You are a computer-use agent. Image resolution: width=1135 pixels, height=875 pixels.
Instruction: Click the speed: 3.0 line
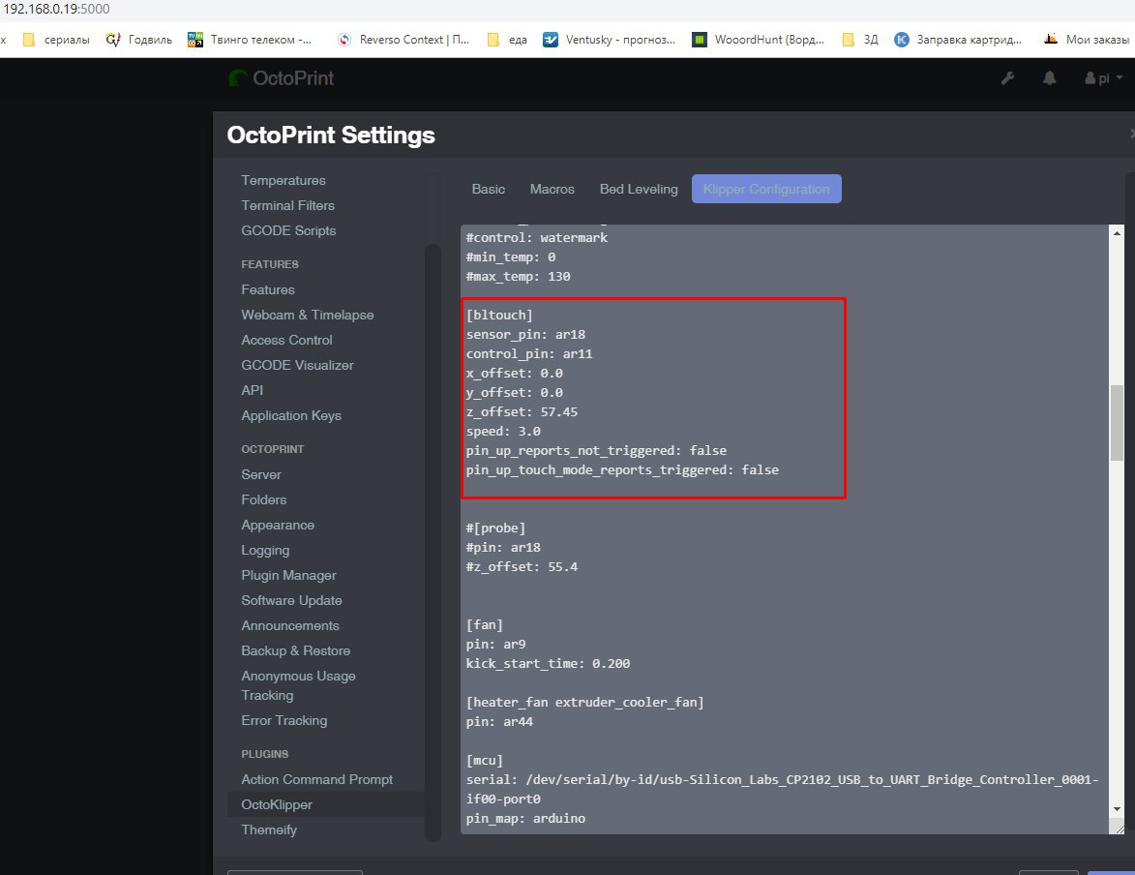503,432
